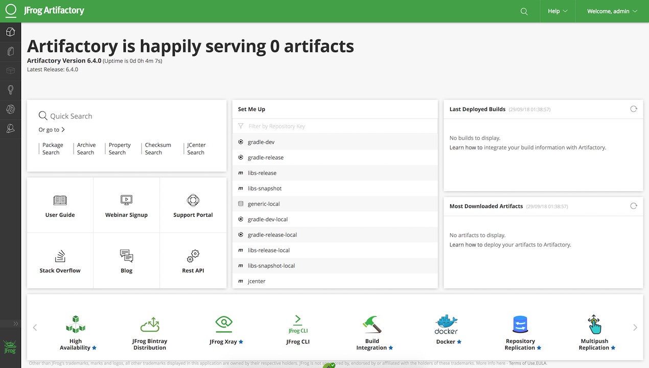Select libs-snapshot-local repository row
The image size is (649, 368).
click(335, 266)
